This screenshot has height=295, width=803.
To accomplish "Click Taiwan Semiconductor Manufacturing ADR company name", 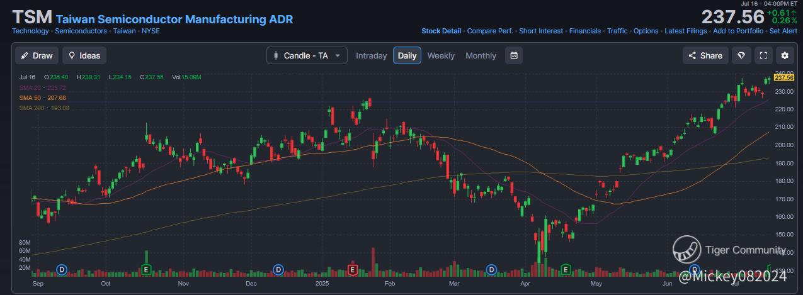I will pos(174,19).
